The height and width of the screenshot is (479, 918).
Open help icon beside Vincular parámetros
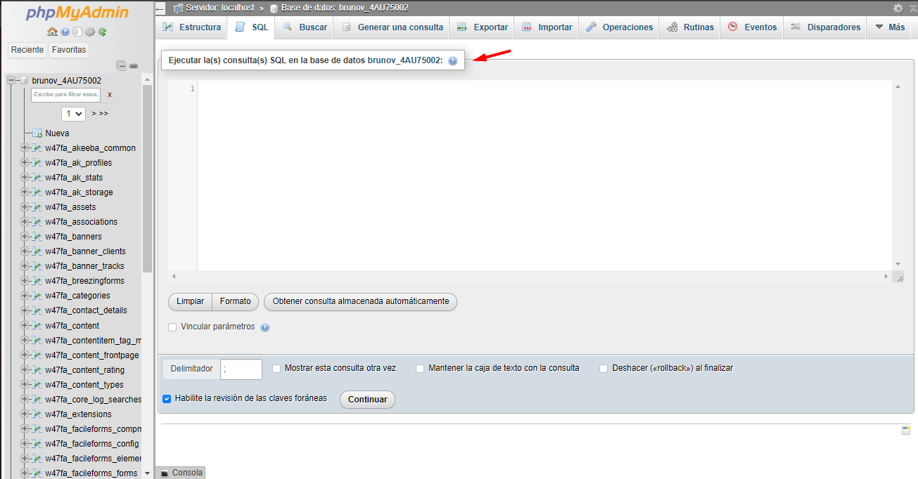pos(265,327)
